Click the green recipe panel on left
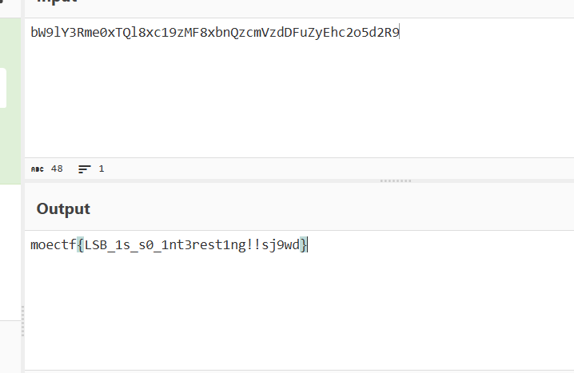This screenshot has width=574, height=373. [x=10, y=144]
